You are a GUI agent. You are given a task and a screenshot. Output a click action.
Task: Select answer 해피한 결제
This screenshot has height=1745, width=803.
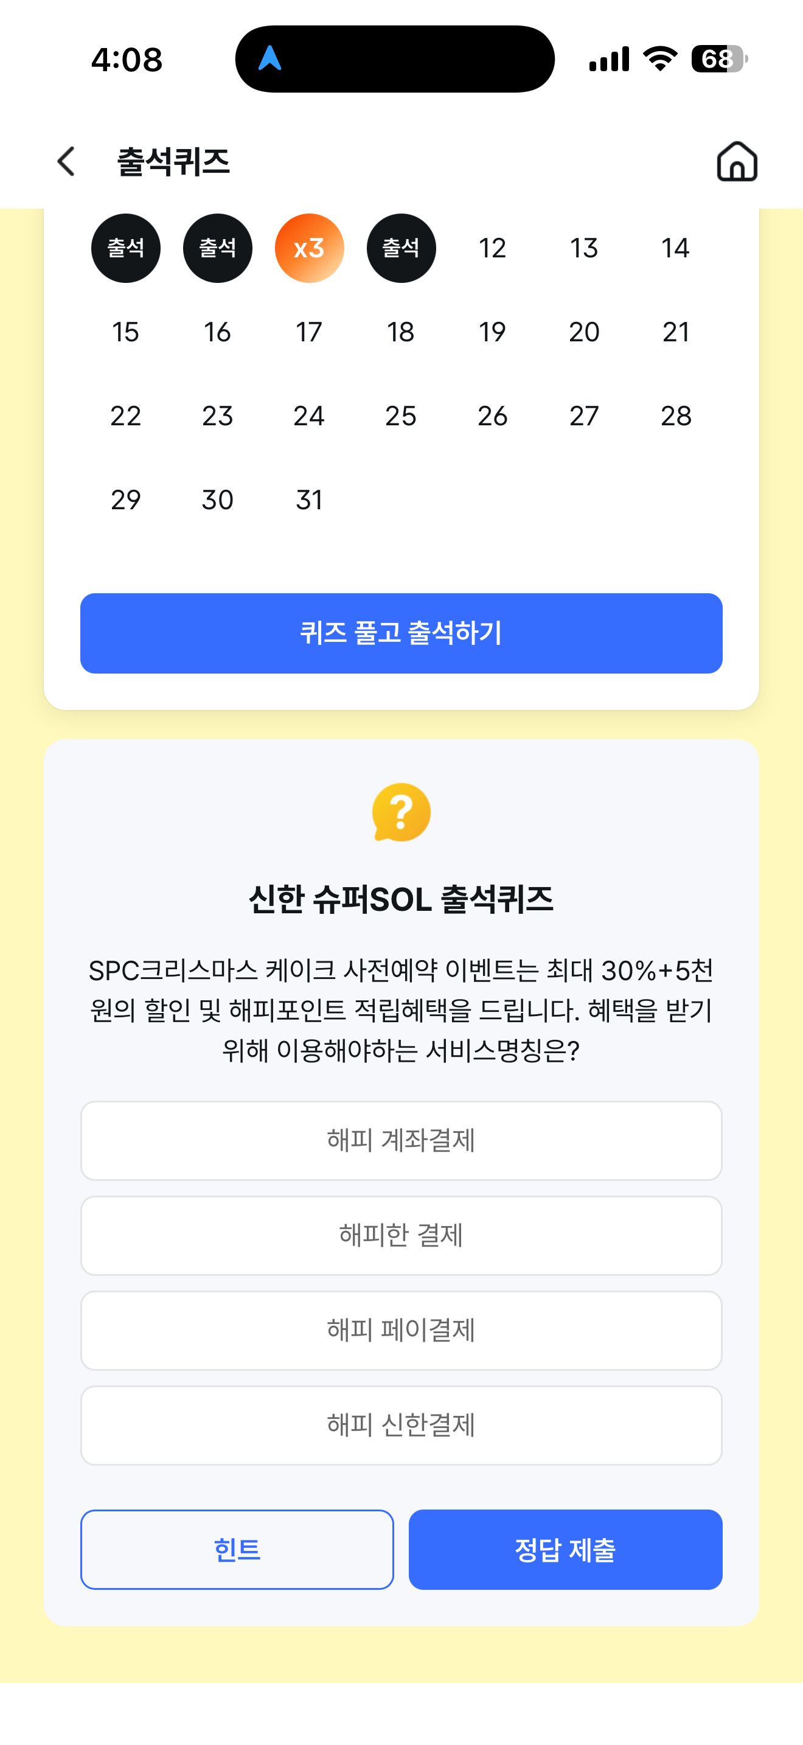point(401,1235)
